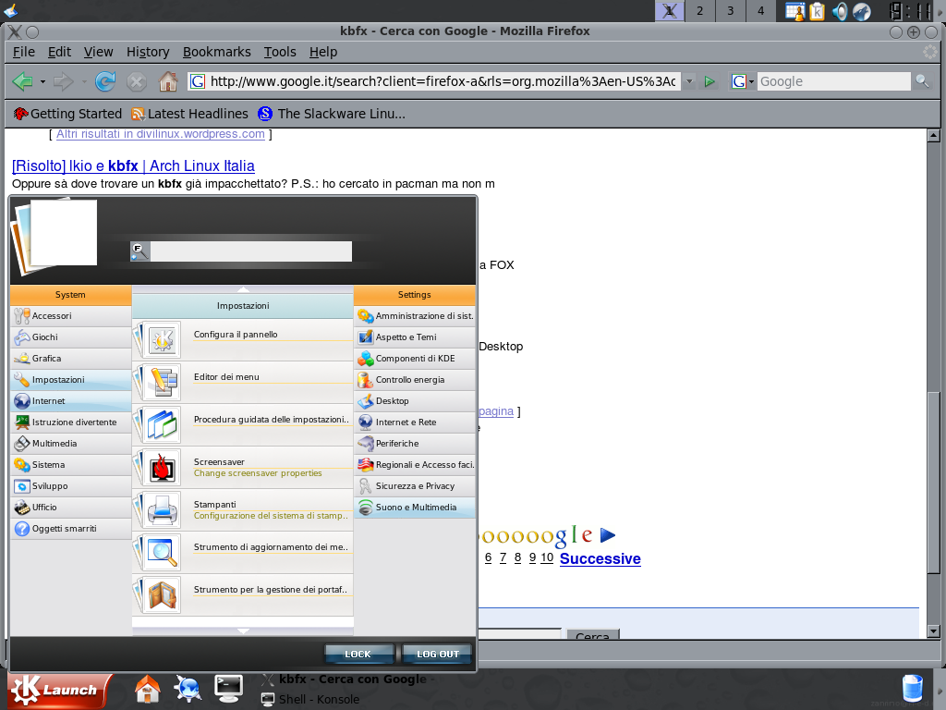Click the page scrollbar down arrow
Viewport: 946px width, 710px height.
(933, 631)
